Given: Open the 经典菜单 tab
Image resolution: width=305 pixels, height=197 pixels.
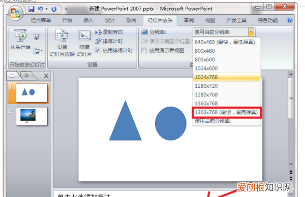Looking at the screenshot, I should click(x=41, y=20).
